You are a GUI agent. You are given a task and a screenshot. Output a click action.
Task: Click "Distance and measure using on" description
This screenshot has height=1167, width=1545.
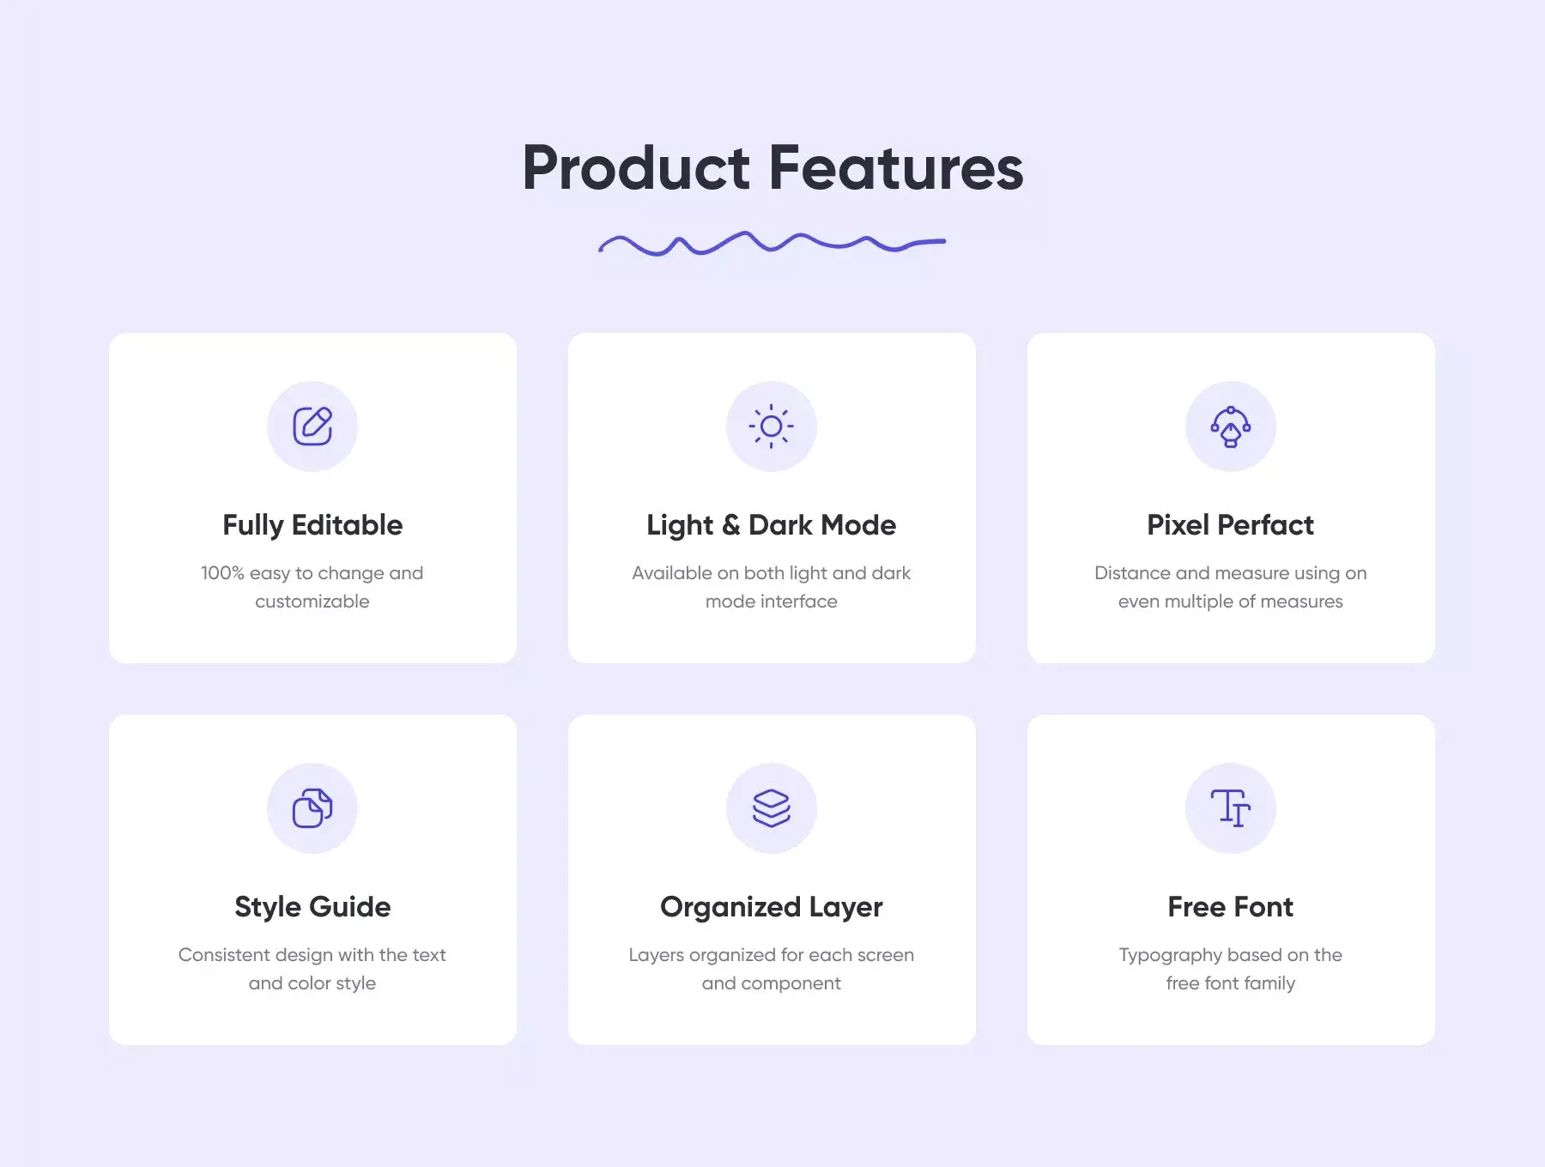pos(1230,573)
